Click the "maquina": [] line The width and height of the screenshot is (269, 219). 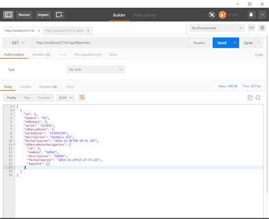click(x=39, y=163)
